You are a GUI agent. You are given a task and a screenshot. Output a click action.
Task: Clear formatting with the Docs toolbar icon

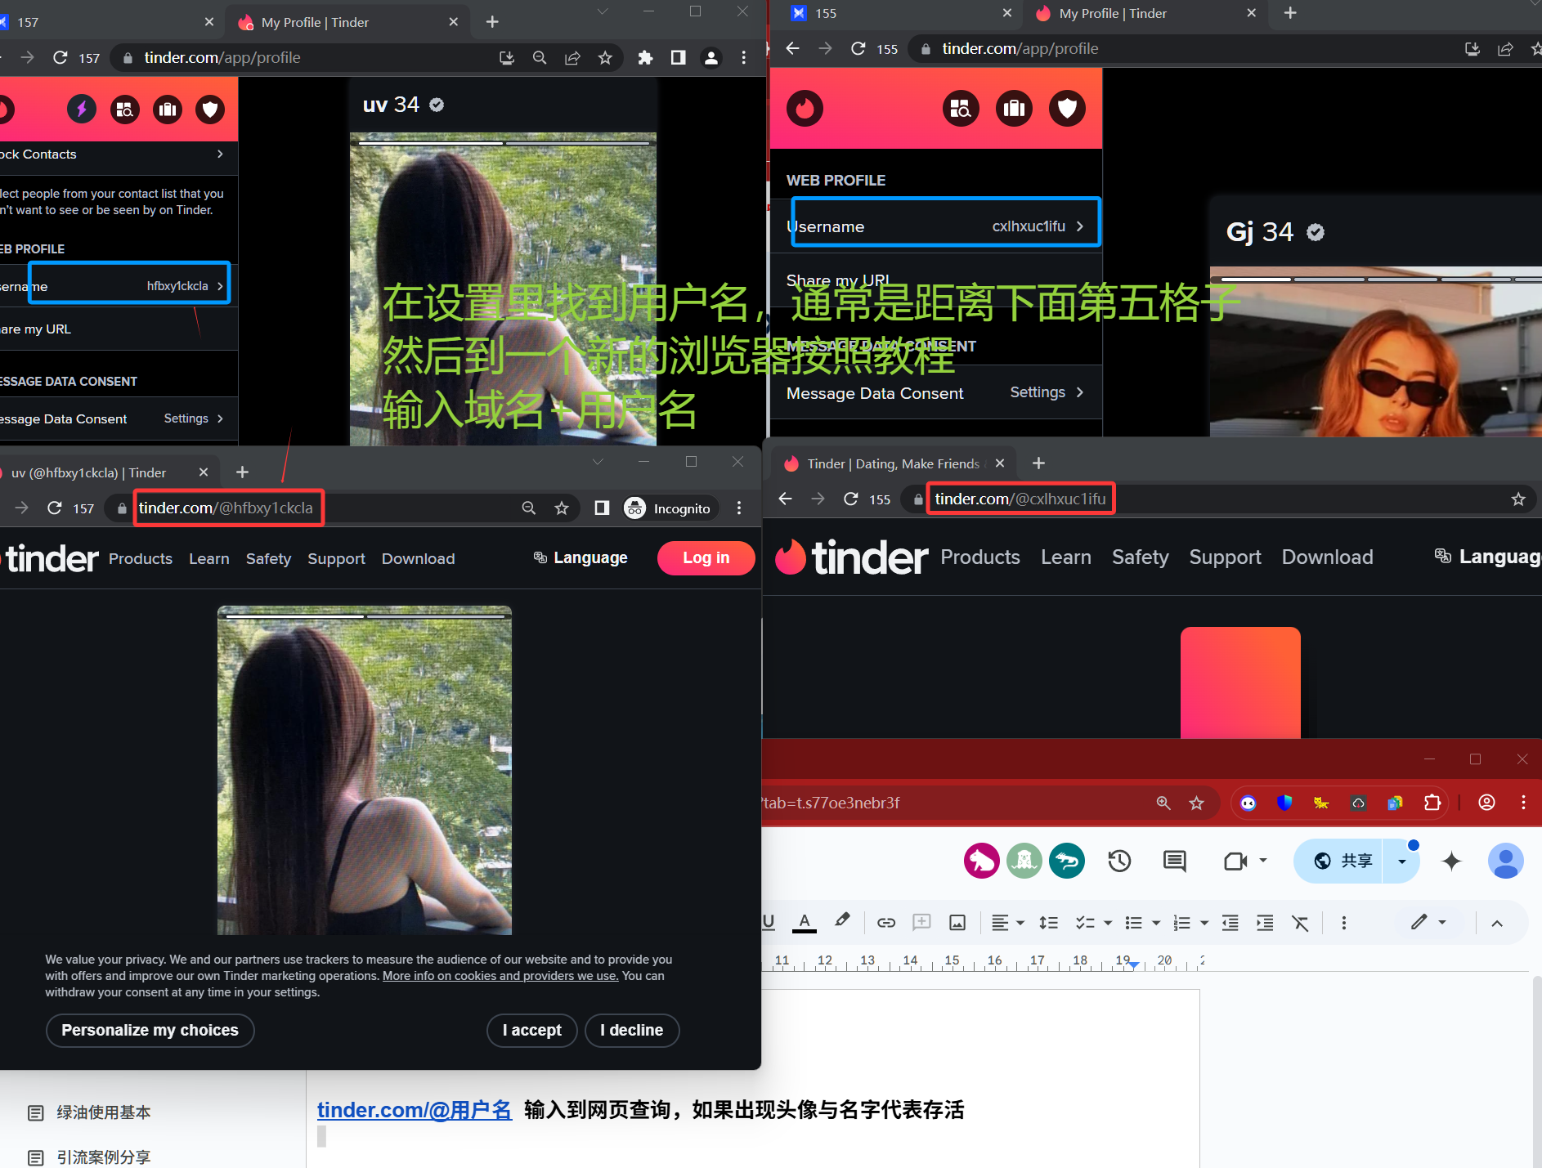pyautogui.click(x=1300, y=923)
